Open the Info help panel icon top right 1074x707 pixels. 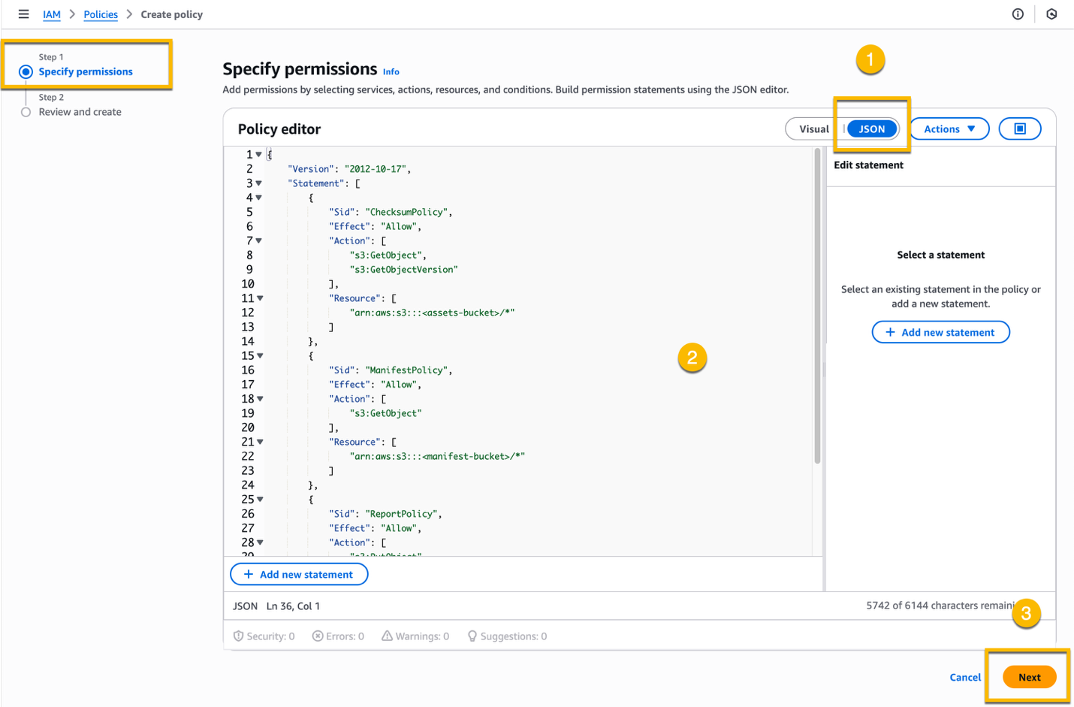coord(1018,14)
